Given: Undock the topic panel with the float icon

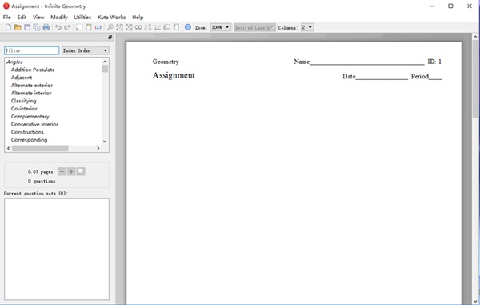Looking at the screenshot, I should (x=110, y=38).
